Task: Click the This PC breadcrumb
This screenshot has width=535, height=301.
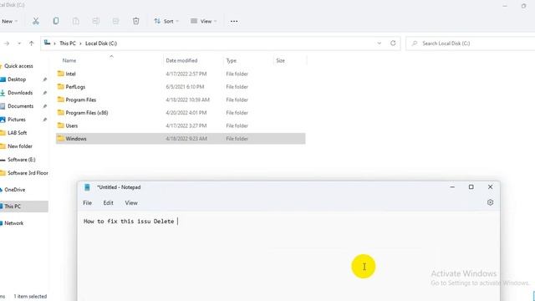Action: [68, 43]
